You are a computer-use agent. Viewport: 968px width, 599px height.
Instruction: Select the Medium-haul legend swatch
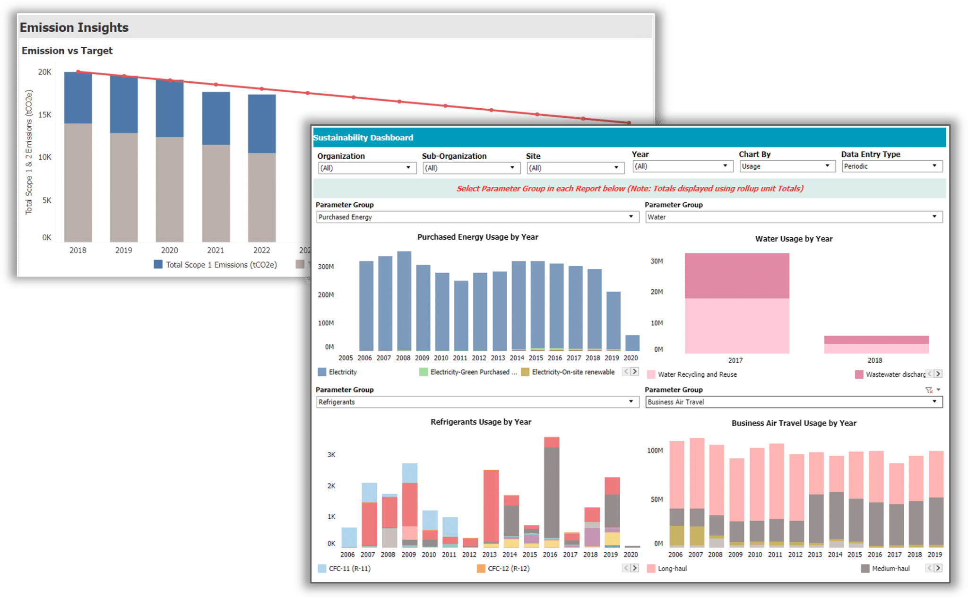(x=865, y=569)
